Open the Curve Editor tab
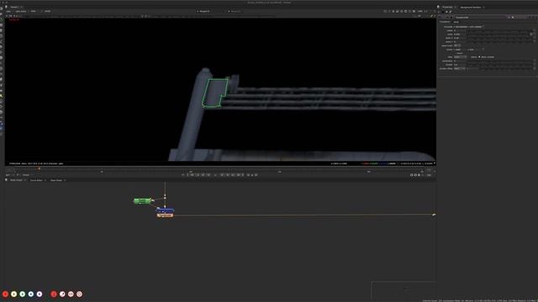The height and width of the screenshot is (302, 538). click(x=36, y=180)
